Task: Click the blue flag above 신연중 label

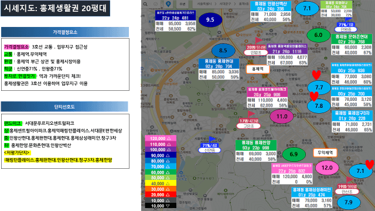Action: 212,139
